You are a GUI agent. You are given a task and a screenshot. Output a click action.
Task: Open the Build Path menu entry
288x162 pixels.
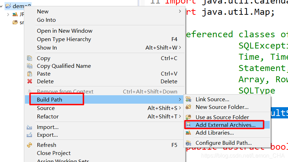pos(105,99)
